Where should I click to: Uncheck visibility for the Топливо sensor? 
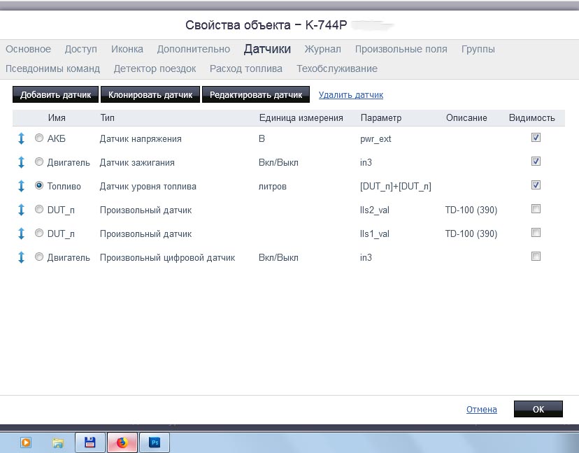[x=536, y=185]
